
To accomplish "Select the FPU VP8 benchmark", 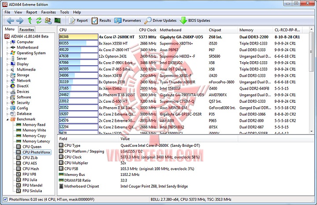I will tap(29, 174).
